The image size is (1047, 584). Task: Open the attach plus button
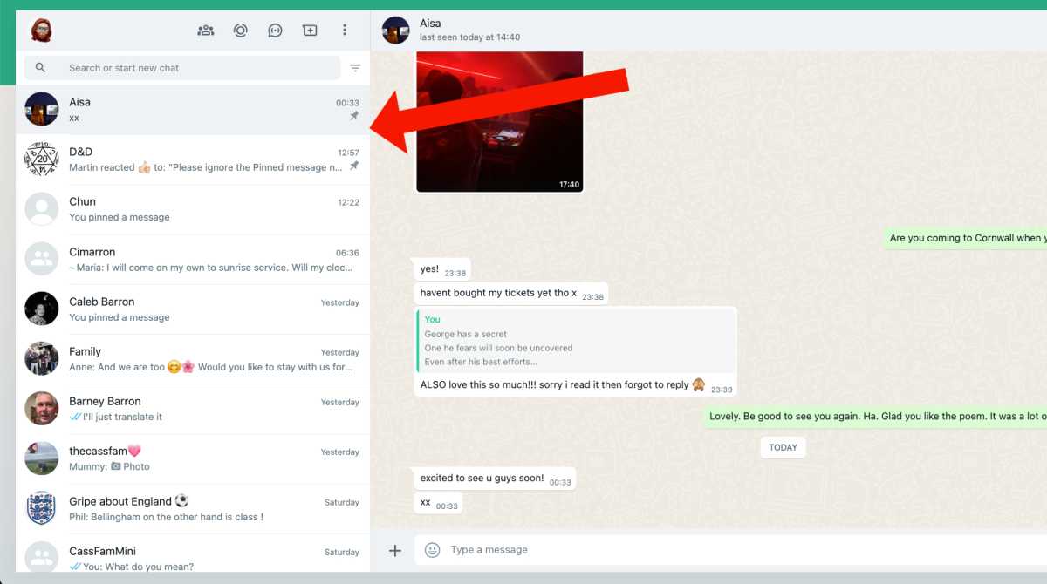(x=395, y=550)
